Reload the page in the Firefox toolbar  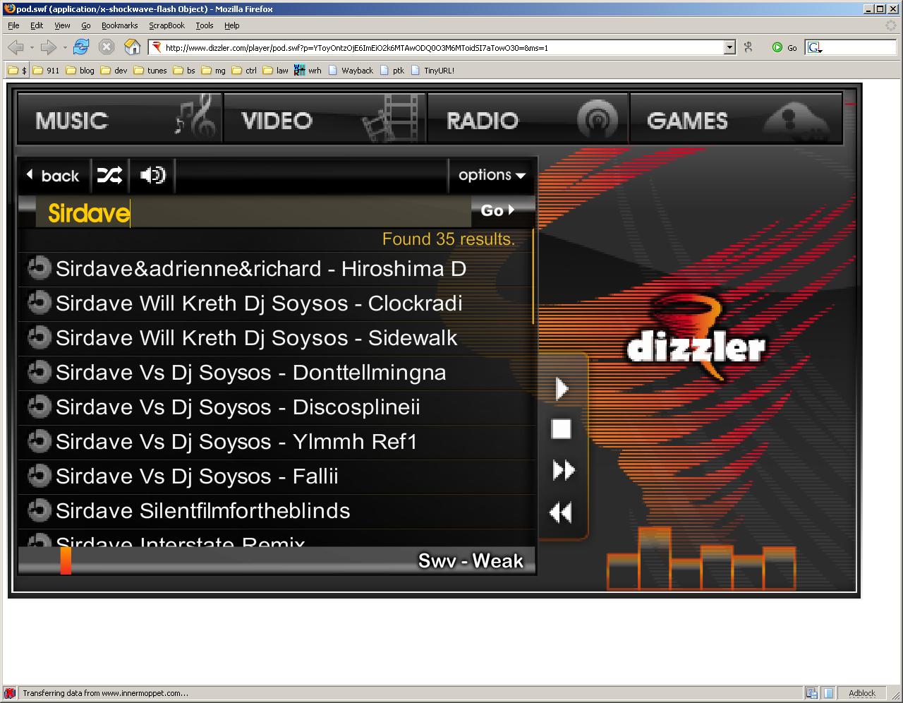81,47
